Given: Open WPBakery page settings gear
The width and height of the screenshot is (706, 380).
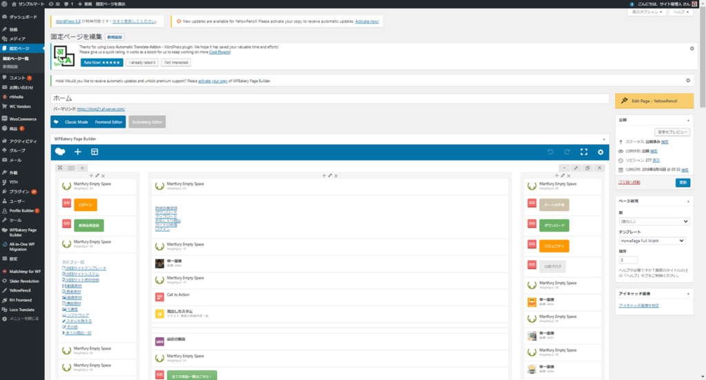Looking at the screenshot, I should 601,152.
